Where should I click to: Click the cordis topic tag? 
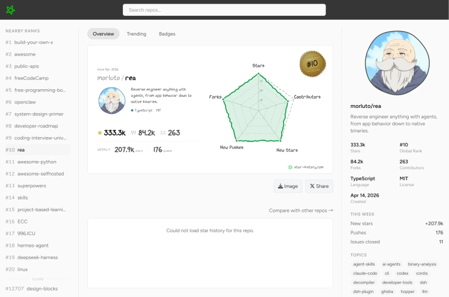422,273
